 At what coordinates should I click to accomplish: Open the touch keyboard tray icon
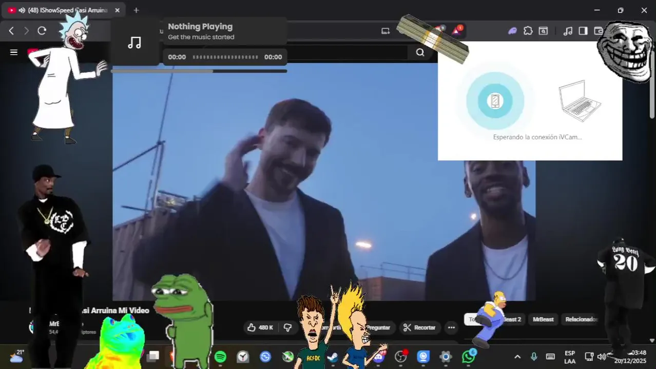550,357
